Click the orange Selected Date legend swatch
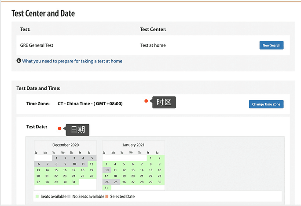The image size is (301, 206). (x=107, y=196)
